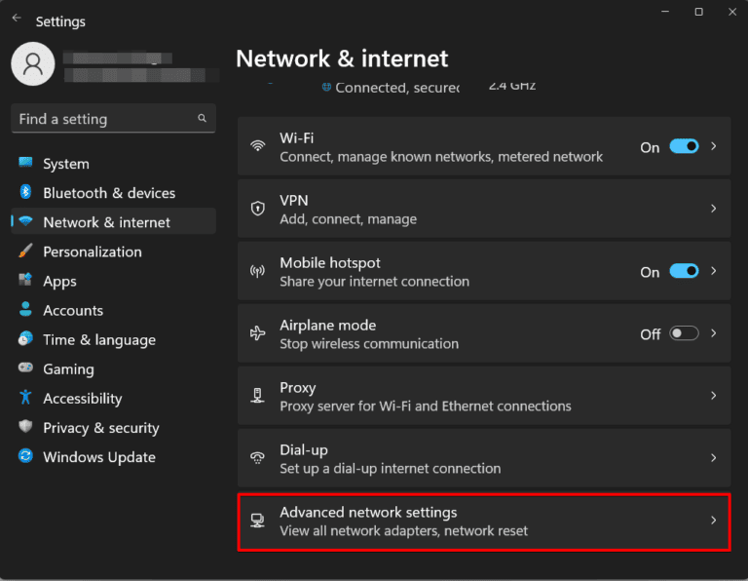Turn off the Wi-Fi toggle
The width and height of the screenshot is (748, 581).
(x=684, y=147)
